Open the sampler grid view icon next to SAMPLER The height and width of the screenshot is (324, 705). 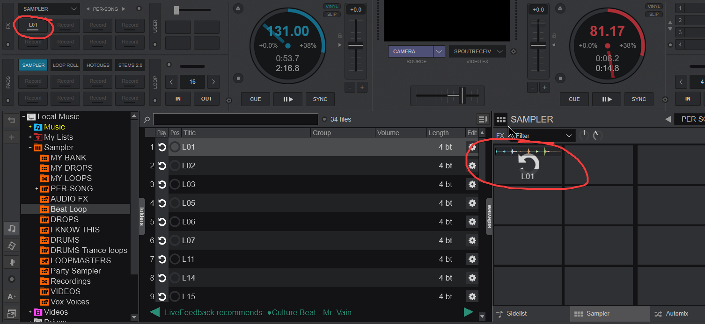click(x=501, y=119)
